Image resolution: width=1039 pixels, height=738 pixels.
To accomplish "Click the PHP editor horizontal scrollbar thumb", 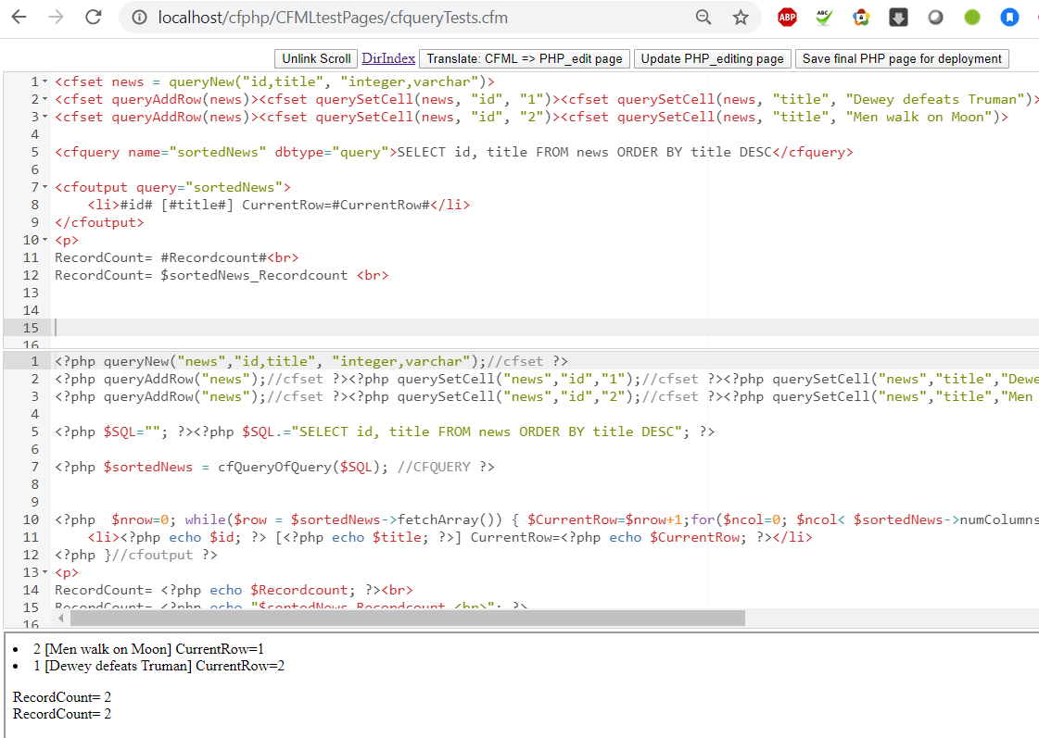I will click(408, 618).
